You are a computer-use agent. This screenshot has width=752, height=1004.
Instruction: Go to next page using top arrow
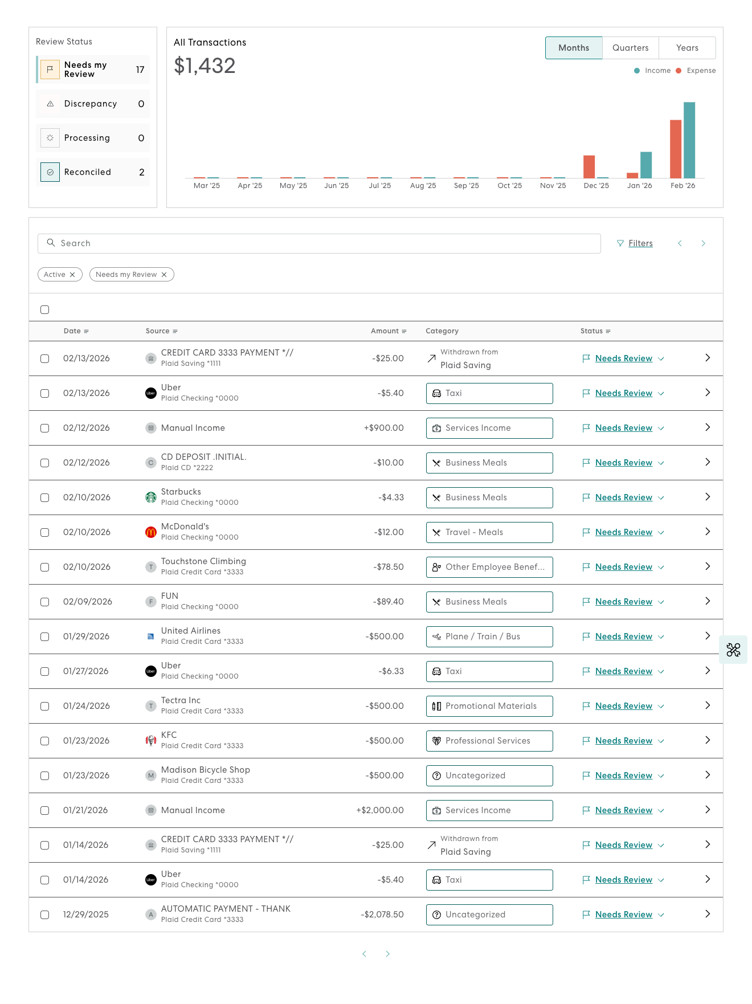pos(704,243)
